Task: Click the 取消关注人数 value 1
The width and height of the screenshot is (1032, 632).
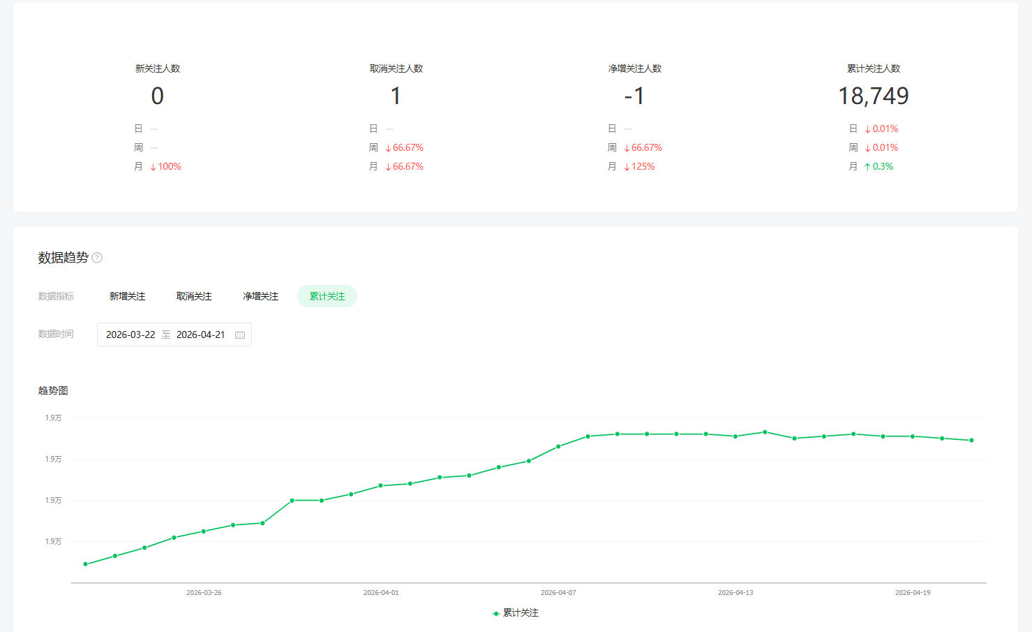Action: [396, 96]
